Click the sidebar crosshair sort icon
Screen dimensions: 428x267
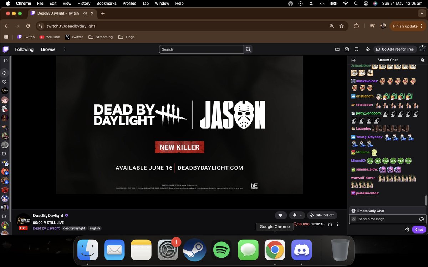pyautogui.click(x=4, y=73)
